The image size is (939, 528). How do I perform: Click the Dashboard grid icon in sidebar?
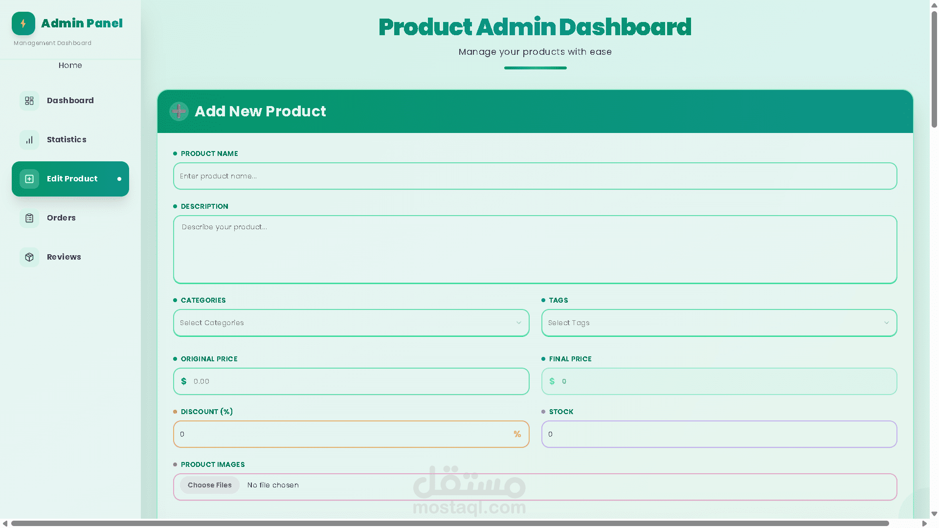29,101
